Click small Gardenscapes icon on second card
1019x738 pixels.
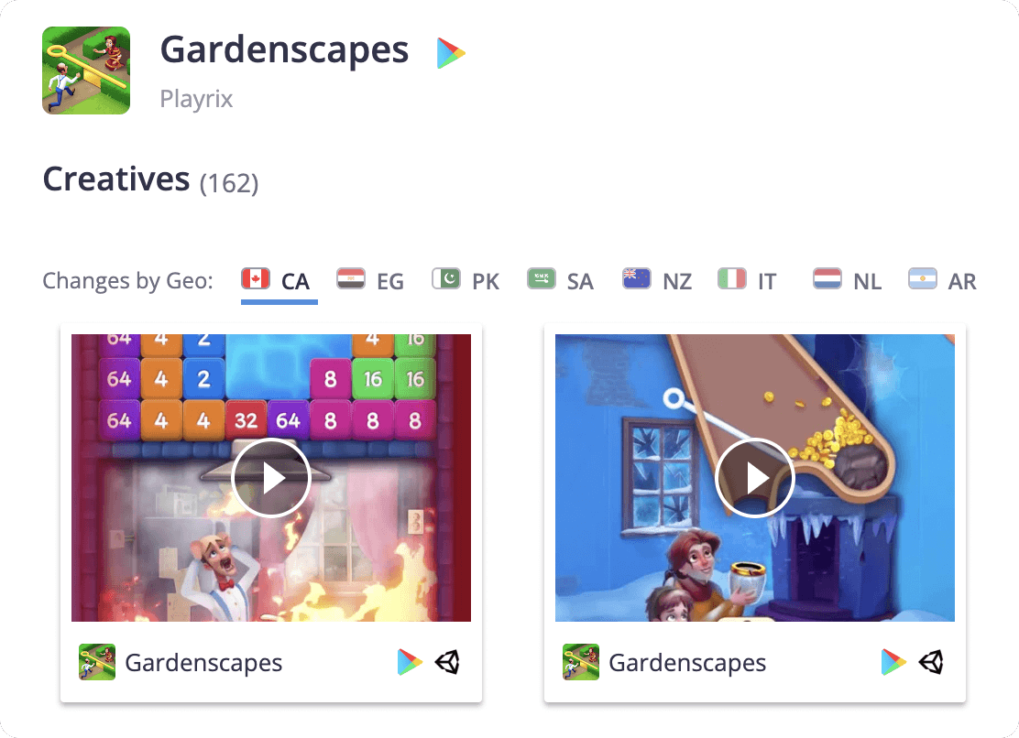(x=580, y=662)
